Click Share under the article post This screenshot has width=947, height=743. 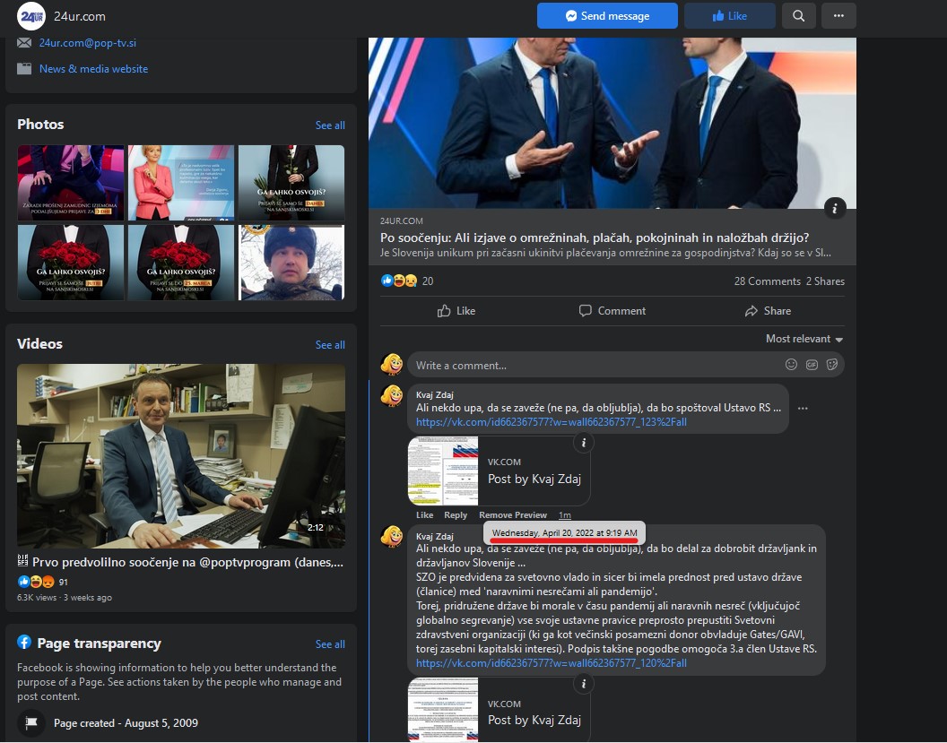(768, 311)
